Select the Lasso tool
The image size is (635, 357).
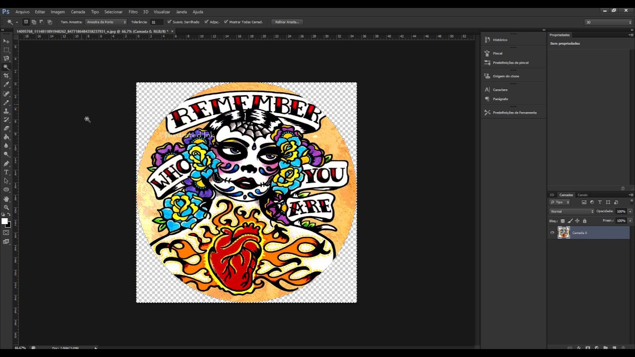[6, 59]
